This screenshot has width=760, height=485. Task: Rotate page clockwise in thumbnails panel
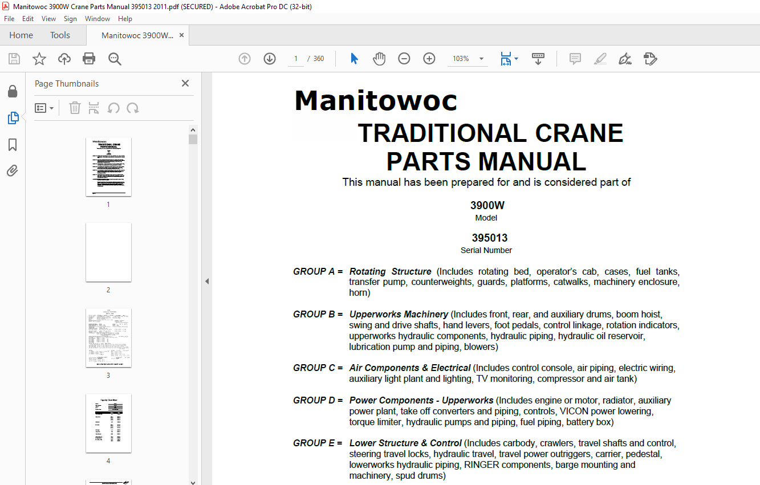point(133,108)
